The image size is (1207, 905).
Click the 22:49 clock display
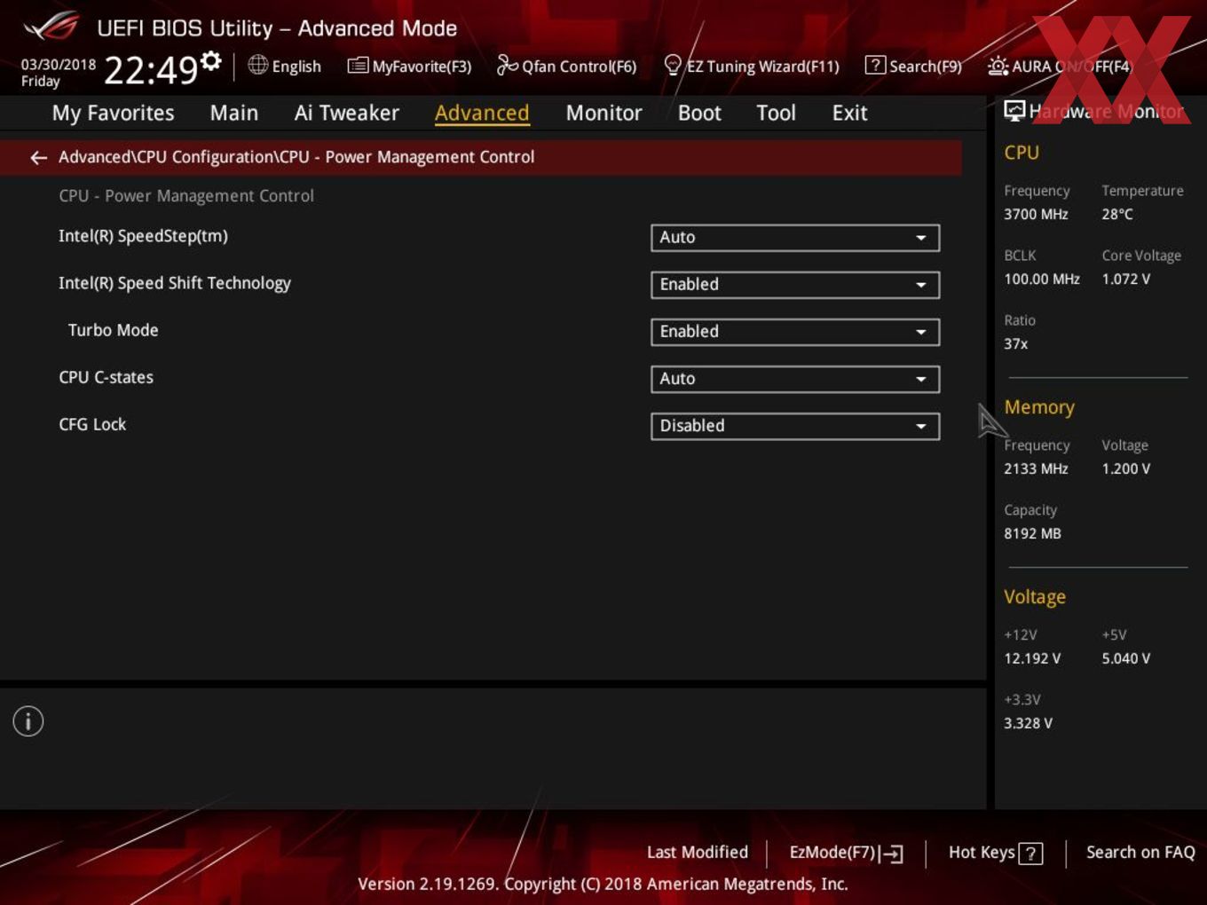coord(151,69)
